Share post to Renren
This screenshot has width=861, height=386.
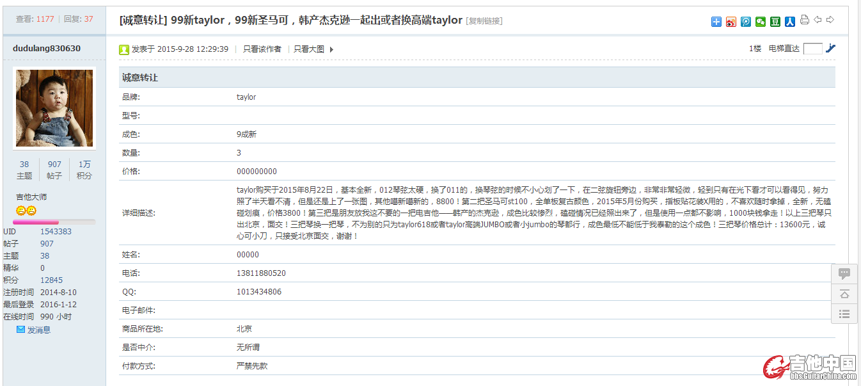[x=790, y=22]
